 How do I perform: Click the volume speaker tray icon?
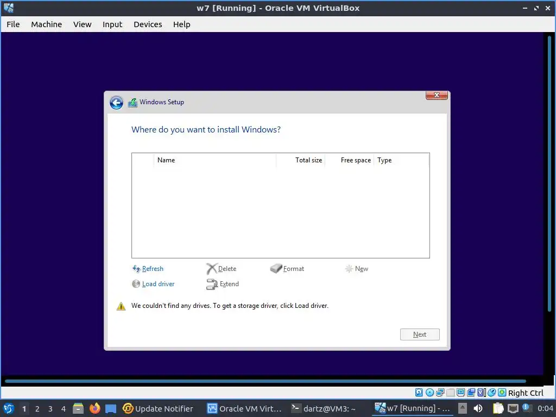(478, 408)
